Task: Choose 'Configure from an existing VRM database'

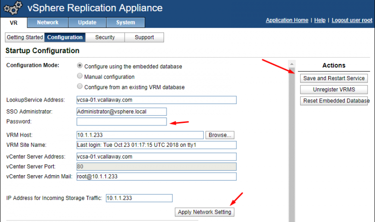Action: point(80,87)
